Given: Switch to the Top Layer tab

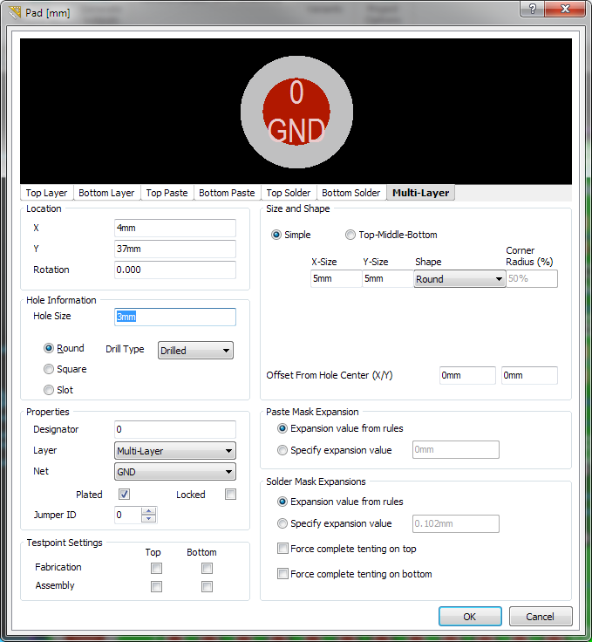Looking at the screenshot, I should pyautogui.click(x=46, y=193).
